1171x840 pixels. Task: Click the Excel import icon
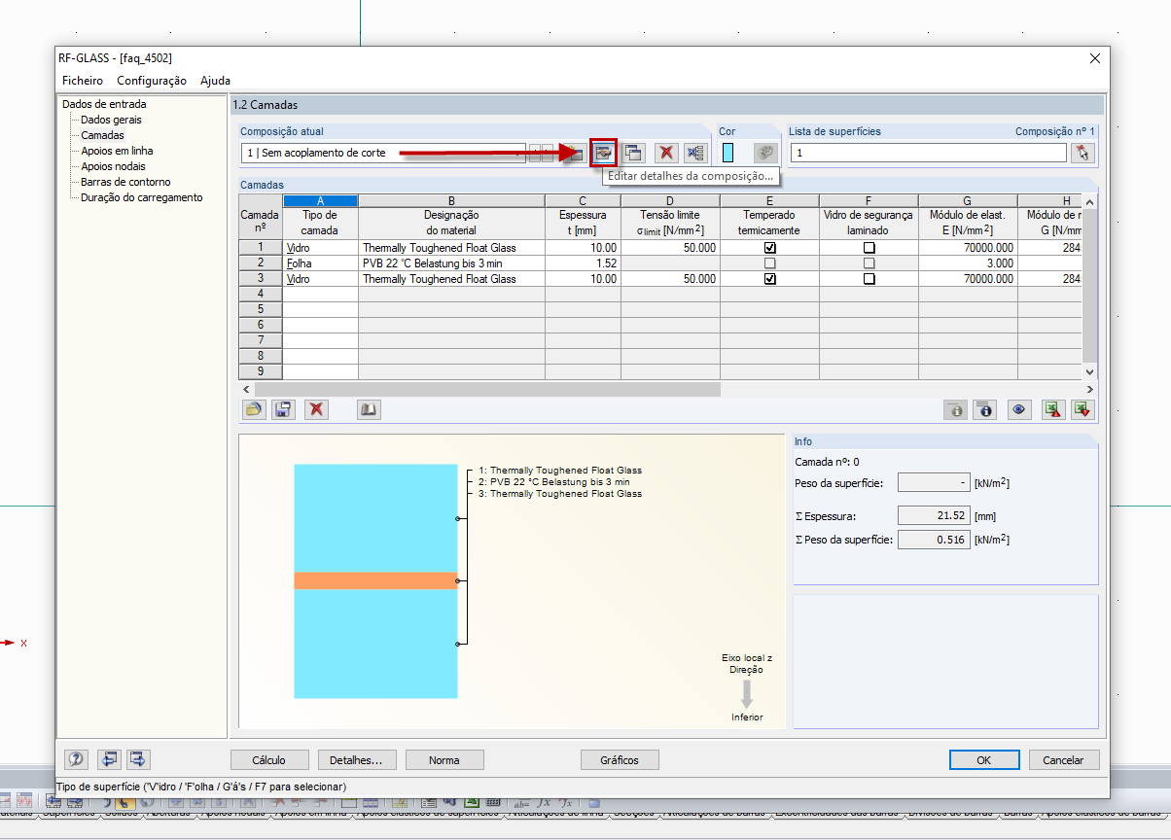pyautogui.click(x=1083, y=409)
